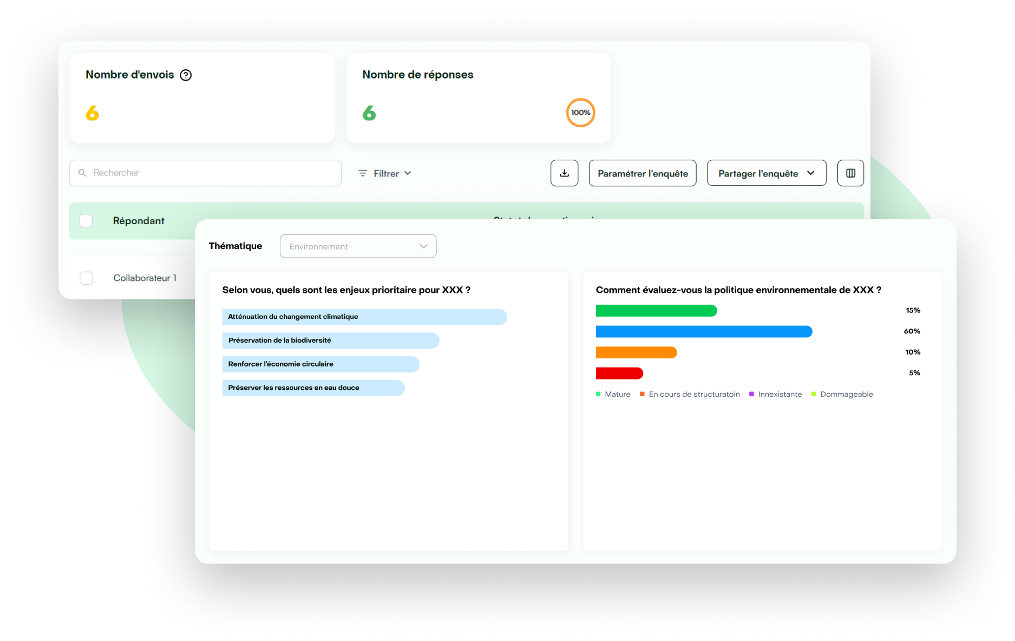This screenshot has height=641, width=1015.
Task: Click the 60% value label
Action: [912, 331]
